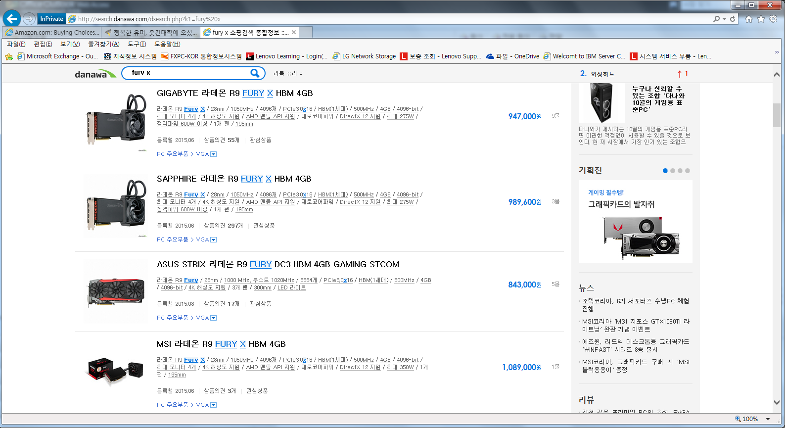Switch to the Amazon.com Buying Choices tab
Viewport: 785px width, 428px height.
pos(51,32)
